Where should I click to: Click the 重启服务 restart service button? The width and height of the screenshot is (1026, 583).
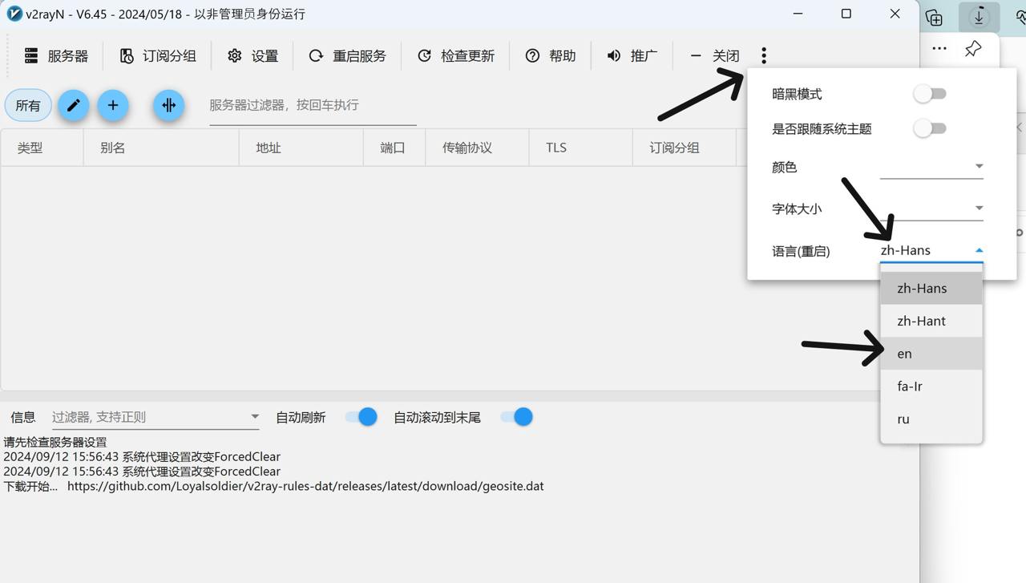[x=348, y=55]
